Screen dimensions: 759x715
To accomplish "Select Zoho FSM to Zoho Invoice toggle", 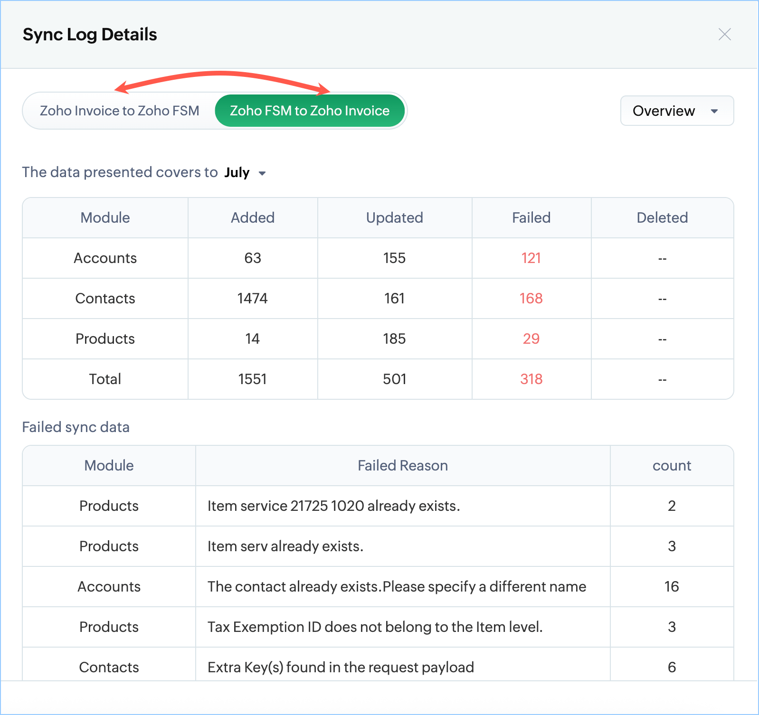I will [x=310, y=111].
